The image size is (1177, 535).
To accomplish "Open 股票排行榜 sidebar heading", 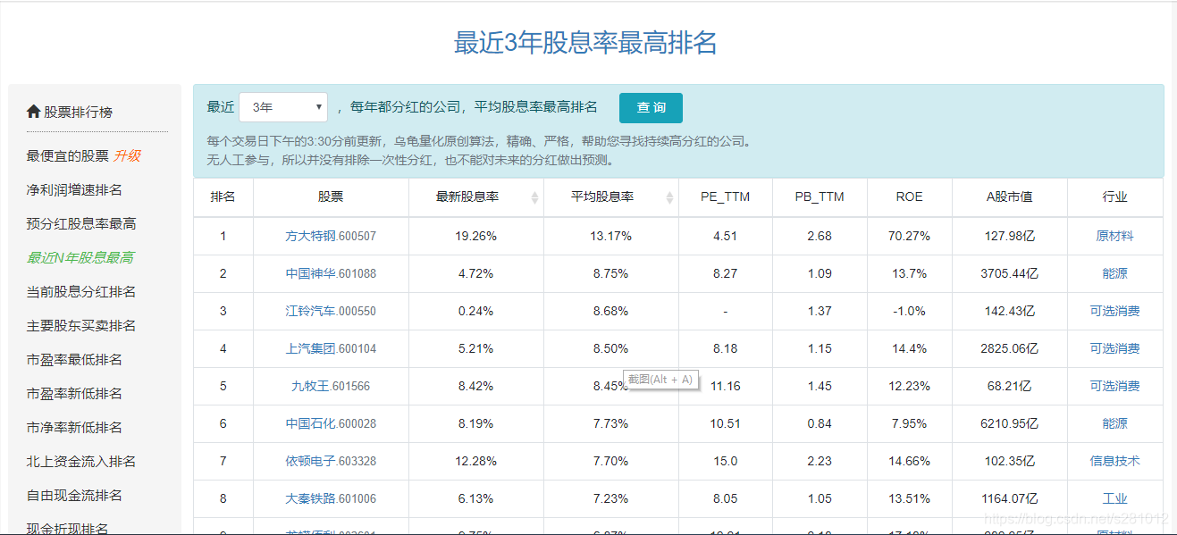I will [x=79, y=112].
